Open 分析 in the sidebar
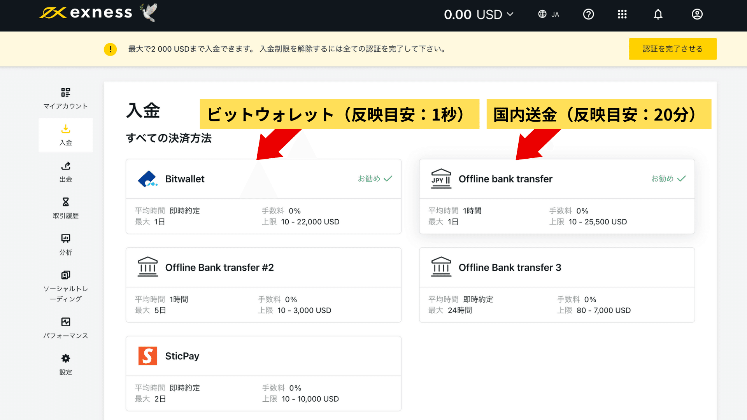The height and width of the screenshot is (420, 747). (x=66, y=245)
